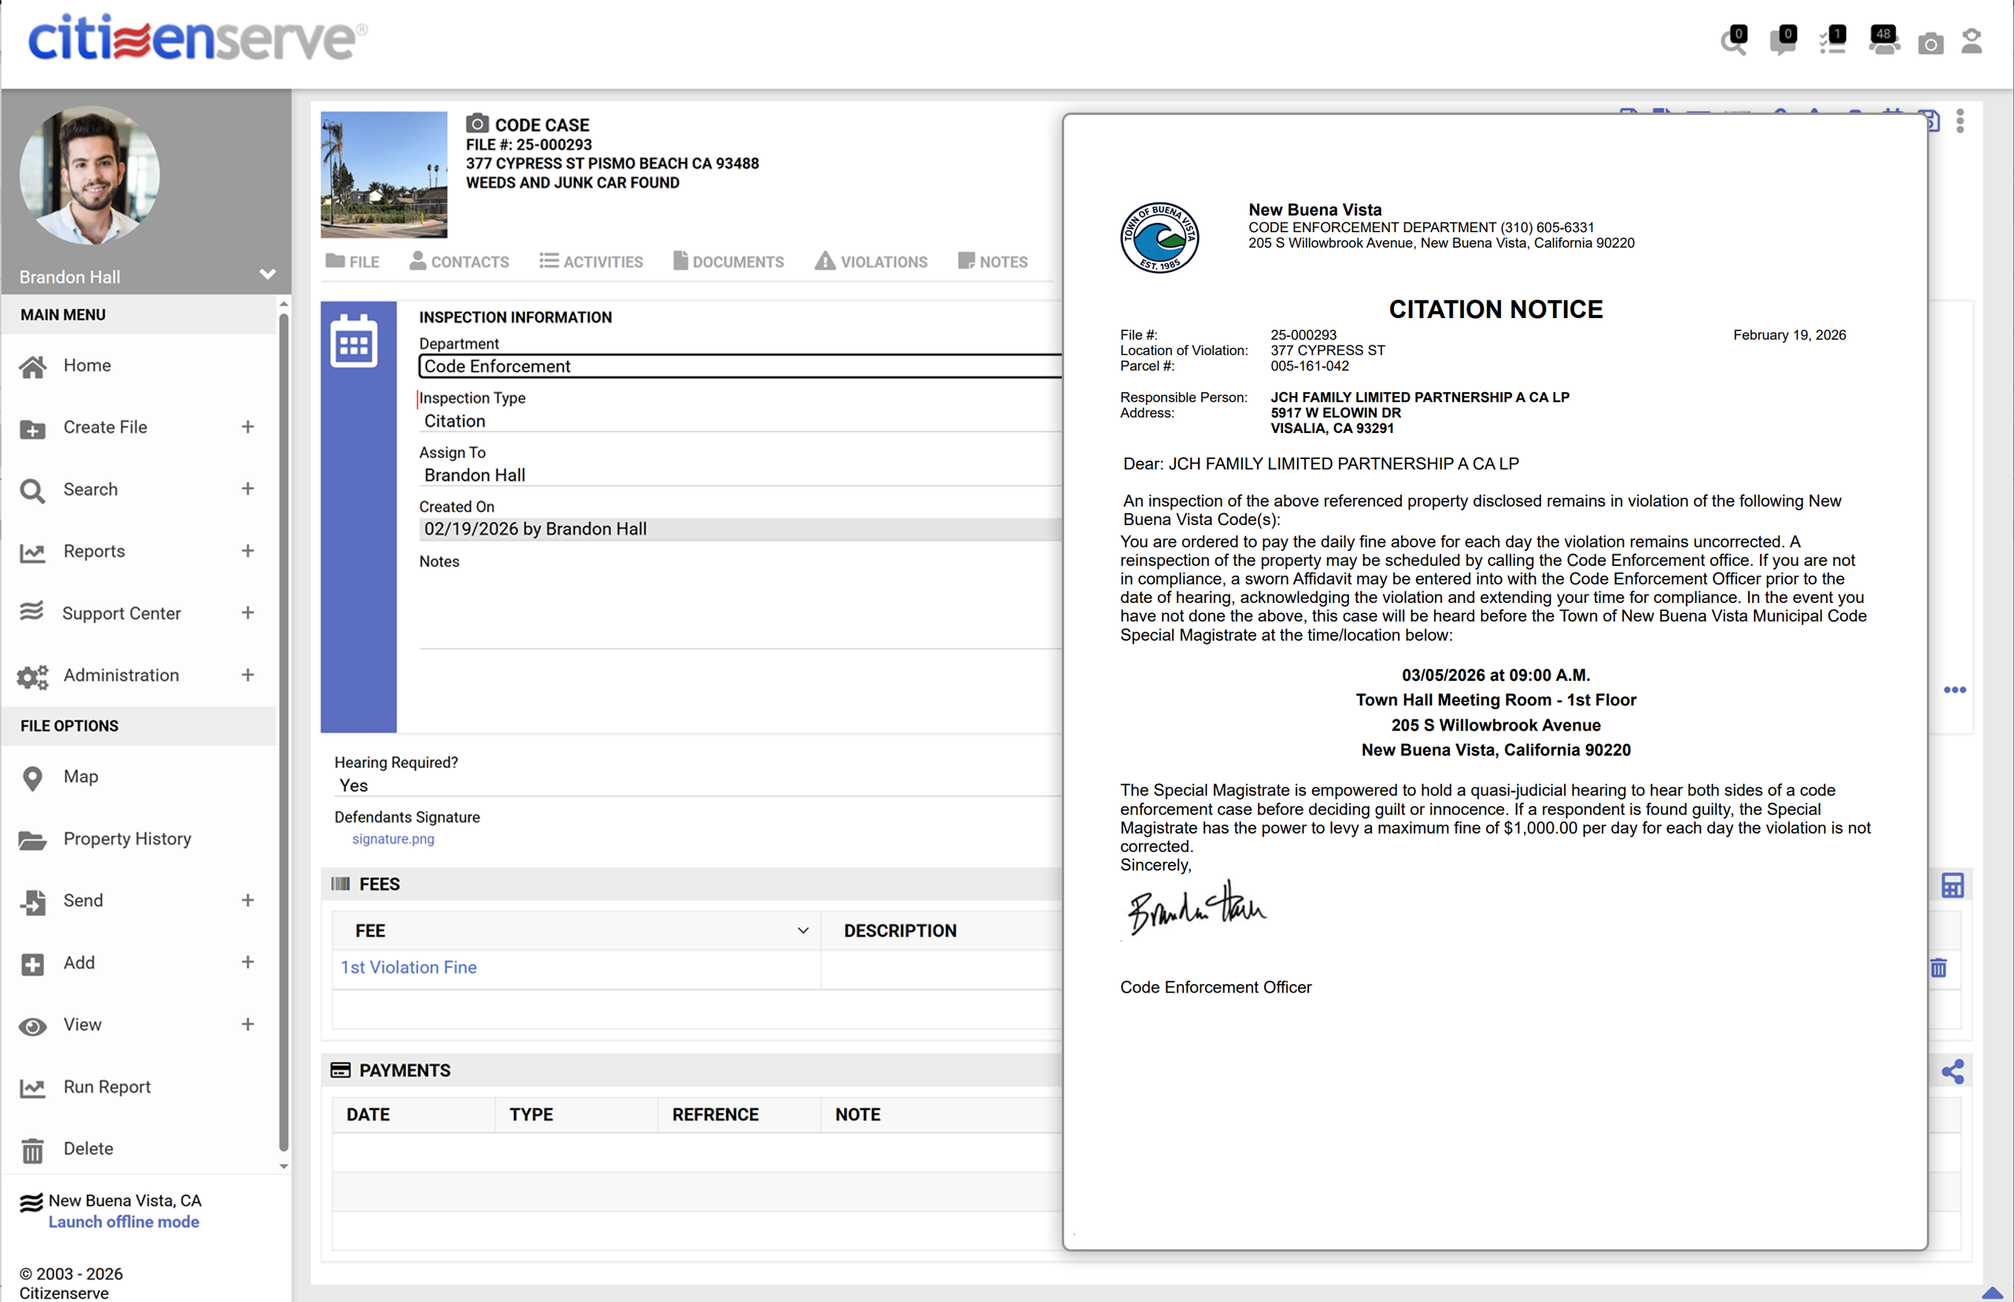The width and height of the screenshot is (2015, 1302).
Task: Click the camera icon in the top bar
Action: pos(1931,43)
